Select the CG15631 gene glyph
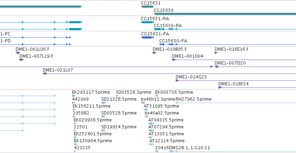 (147, 7)
